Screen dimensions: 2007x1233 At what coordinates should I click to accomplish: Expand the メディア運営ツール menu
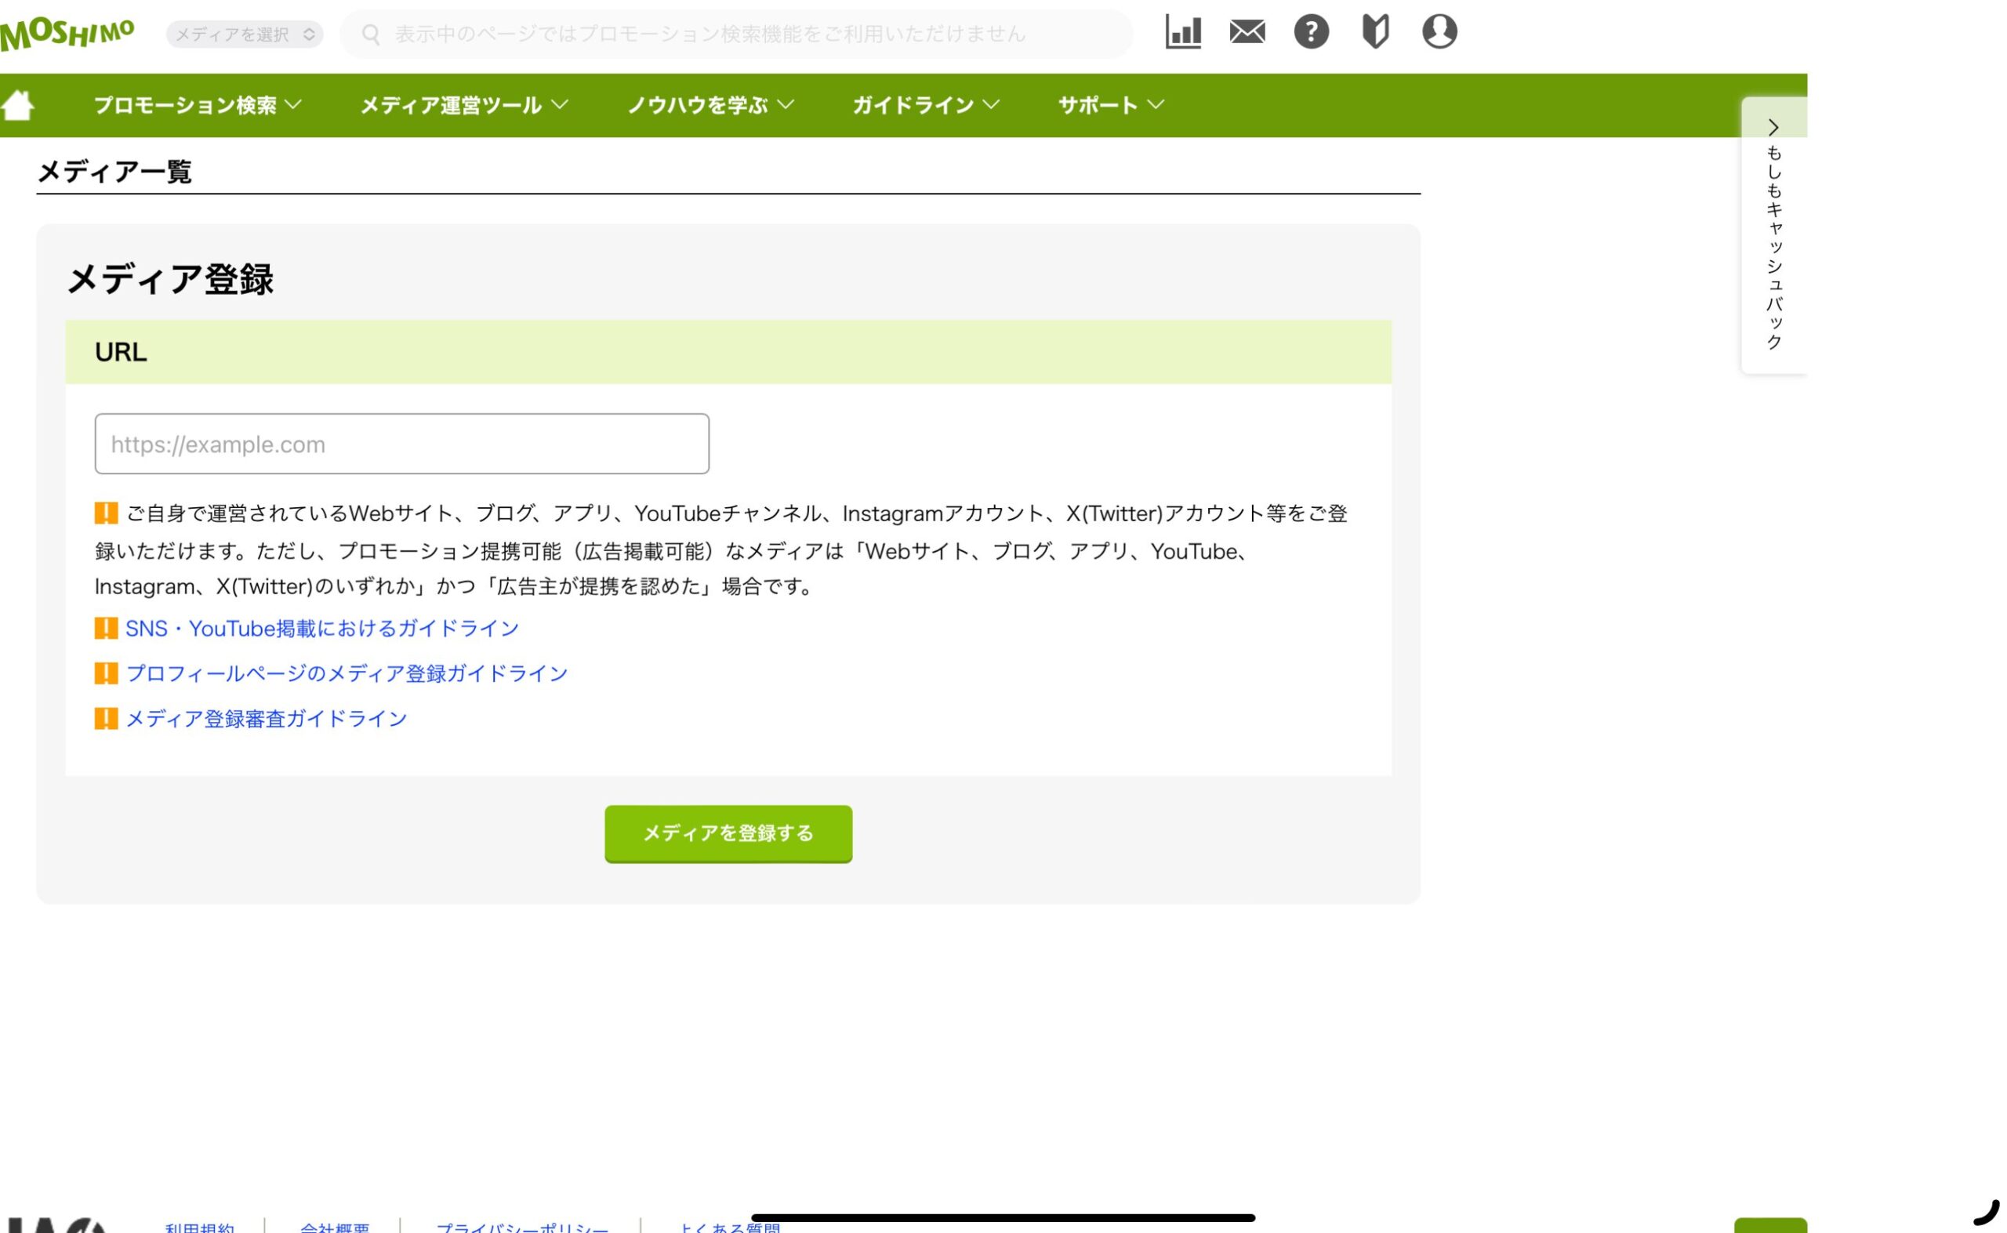(464, 105)
